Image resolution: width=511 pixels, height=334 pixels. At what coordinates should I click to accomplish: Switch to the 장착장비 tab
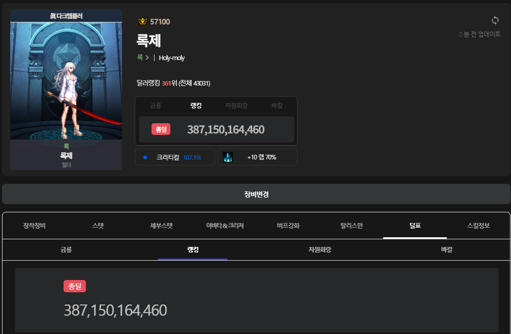point(35,226)
